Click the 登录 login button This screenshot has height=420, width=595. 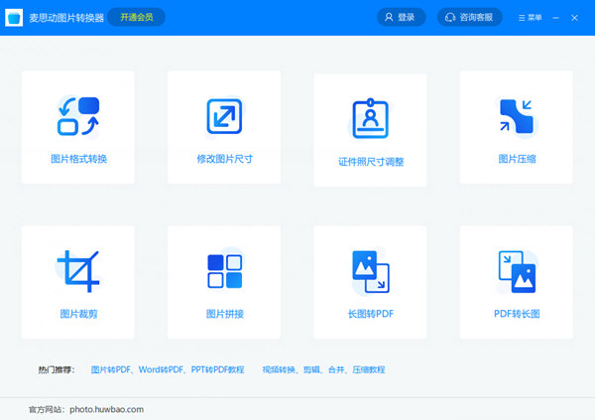click(x=401, y=17)
